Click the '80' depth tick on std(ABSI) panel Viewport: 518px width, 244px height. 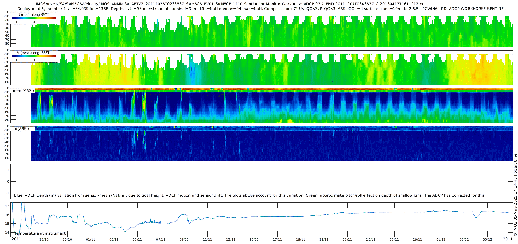point(7,158)
